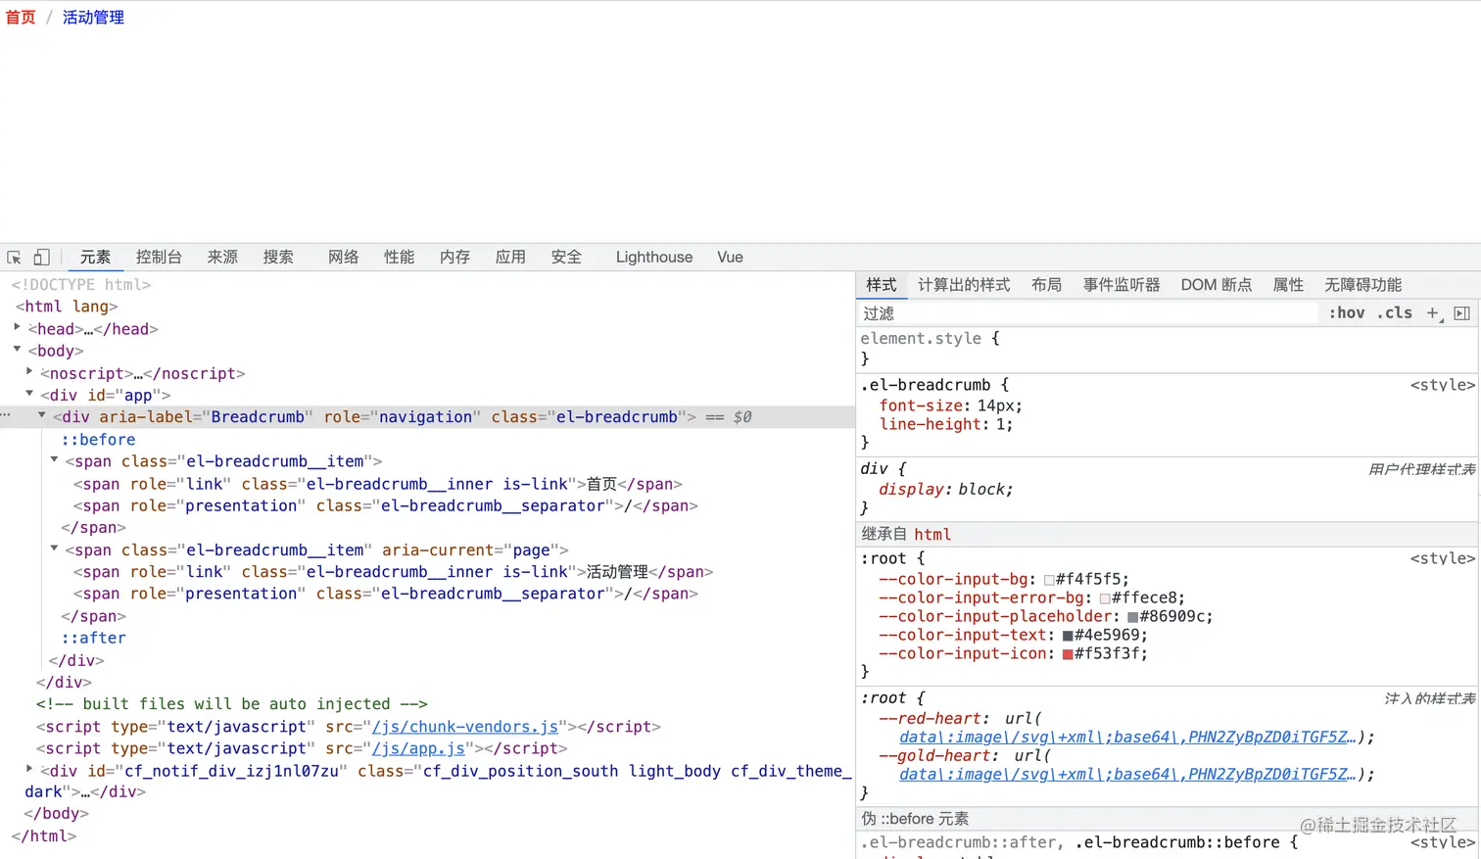Open the Lighthouse tab
This screenshot has height=859, width=1481.
point(654,258)
